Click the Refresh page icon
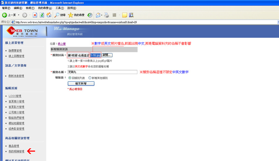This screenshot has width=279, height=161. click(42, 15)
